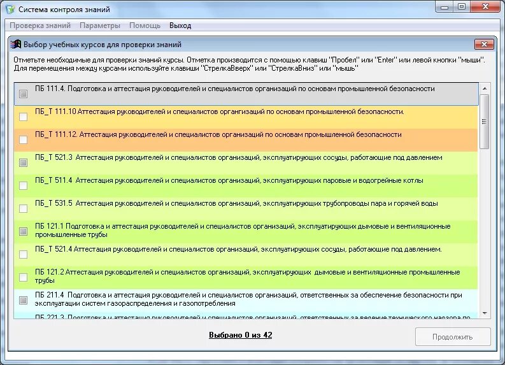The image size is (505, 365).
Task: Tick the ПБ 211.4 course checkbox
Action: pos(23,300)
